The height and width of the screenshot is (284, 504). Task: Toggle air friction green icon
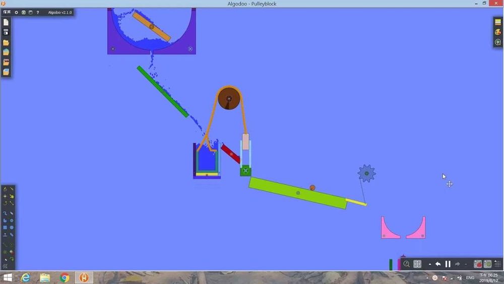click(x=487, y=264)
